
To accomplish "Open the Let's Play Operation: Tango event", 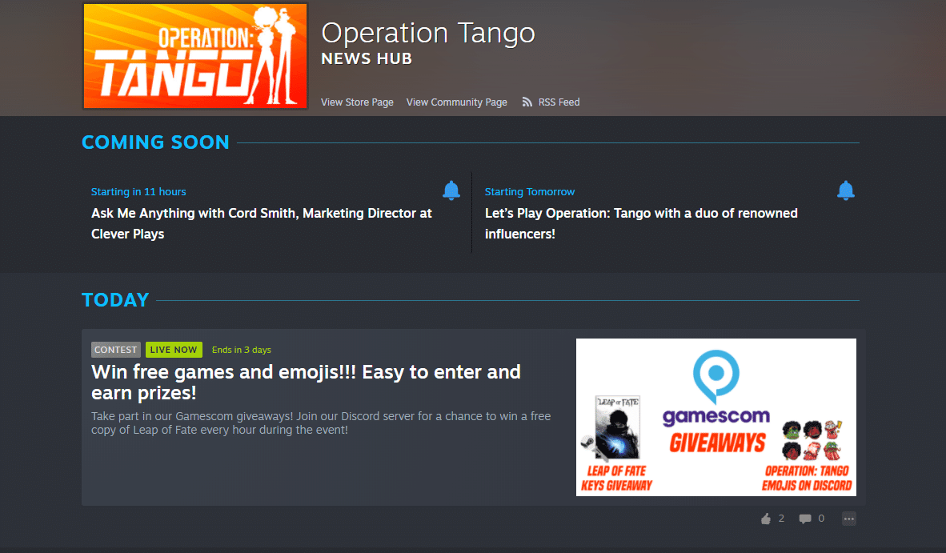I will pos(641,223).
